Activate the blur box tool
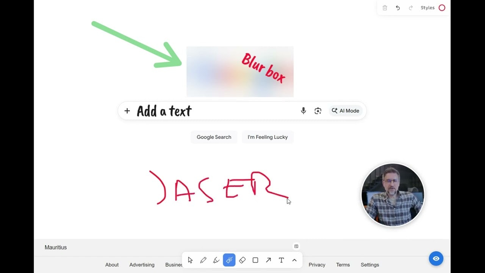The width and height of the screenshot is (485, 273). pyautogui.click(x=229, y=260)
